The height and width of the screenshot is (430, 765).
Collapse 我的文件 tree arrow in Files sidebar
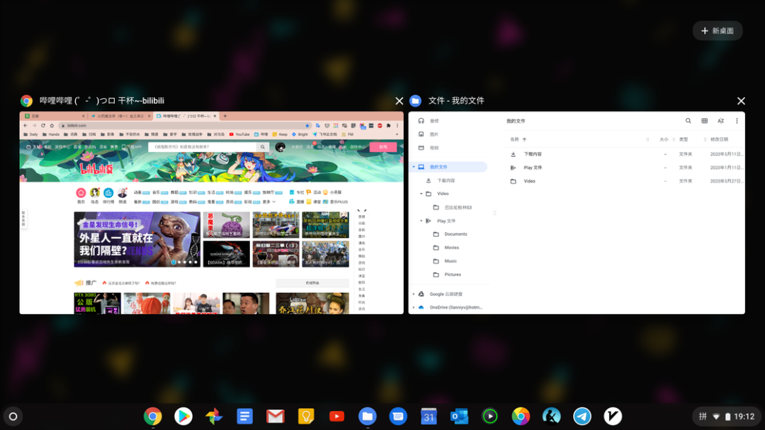click(414, 167)
